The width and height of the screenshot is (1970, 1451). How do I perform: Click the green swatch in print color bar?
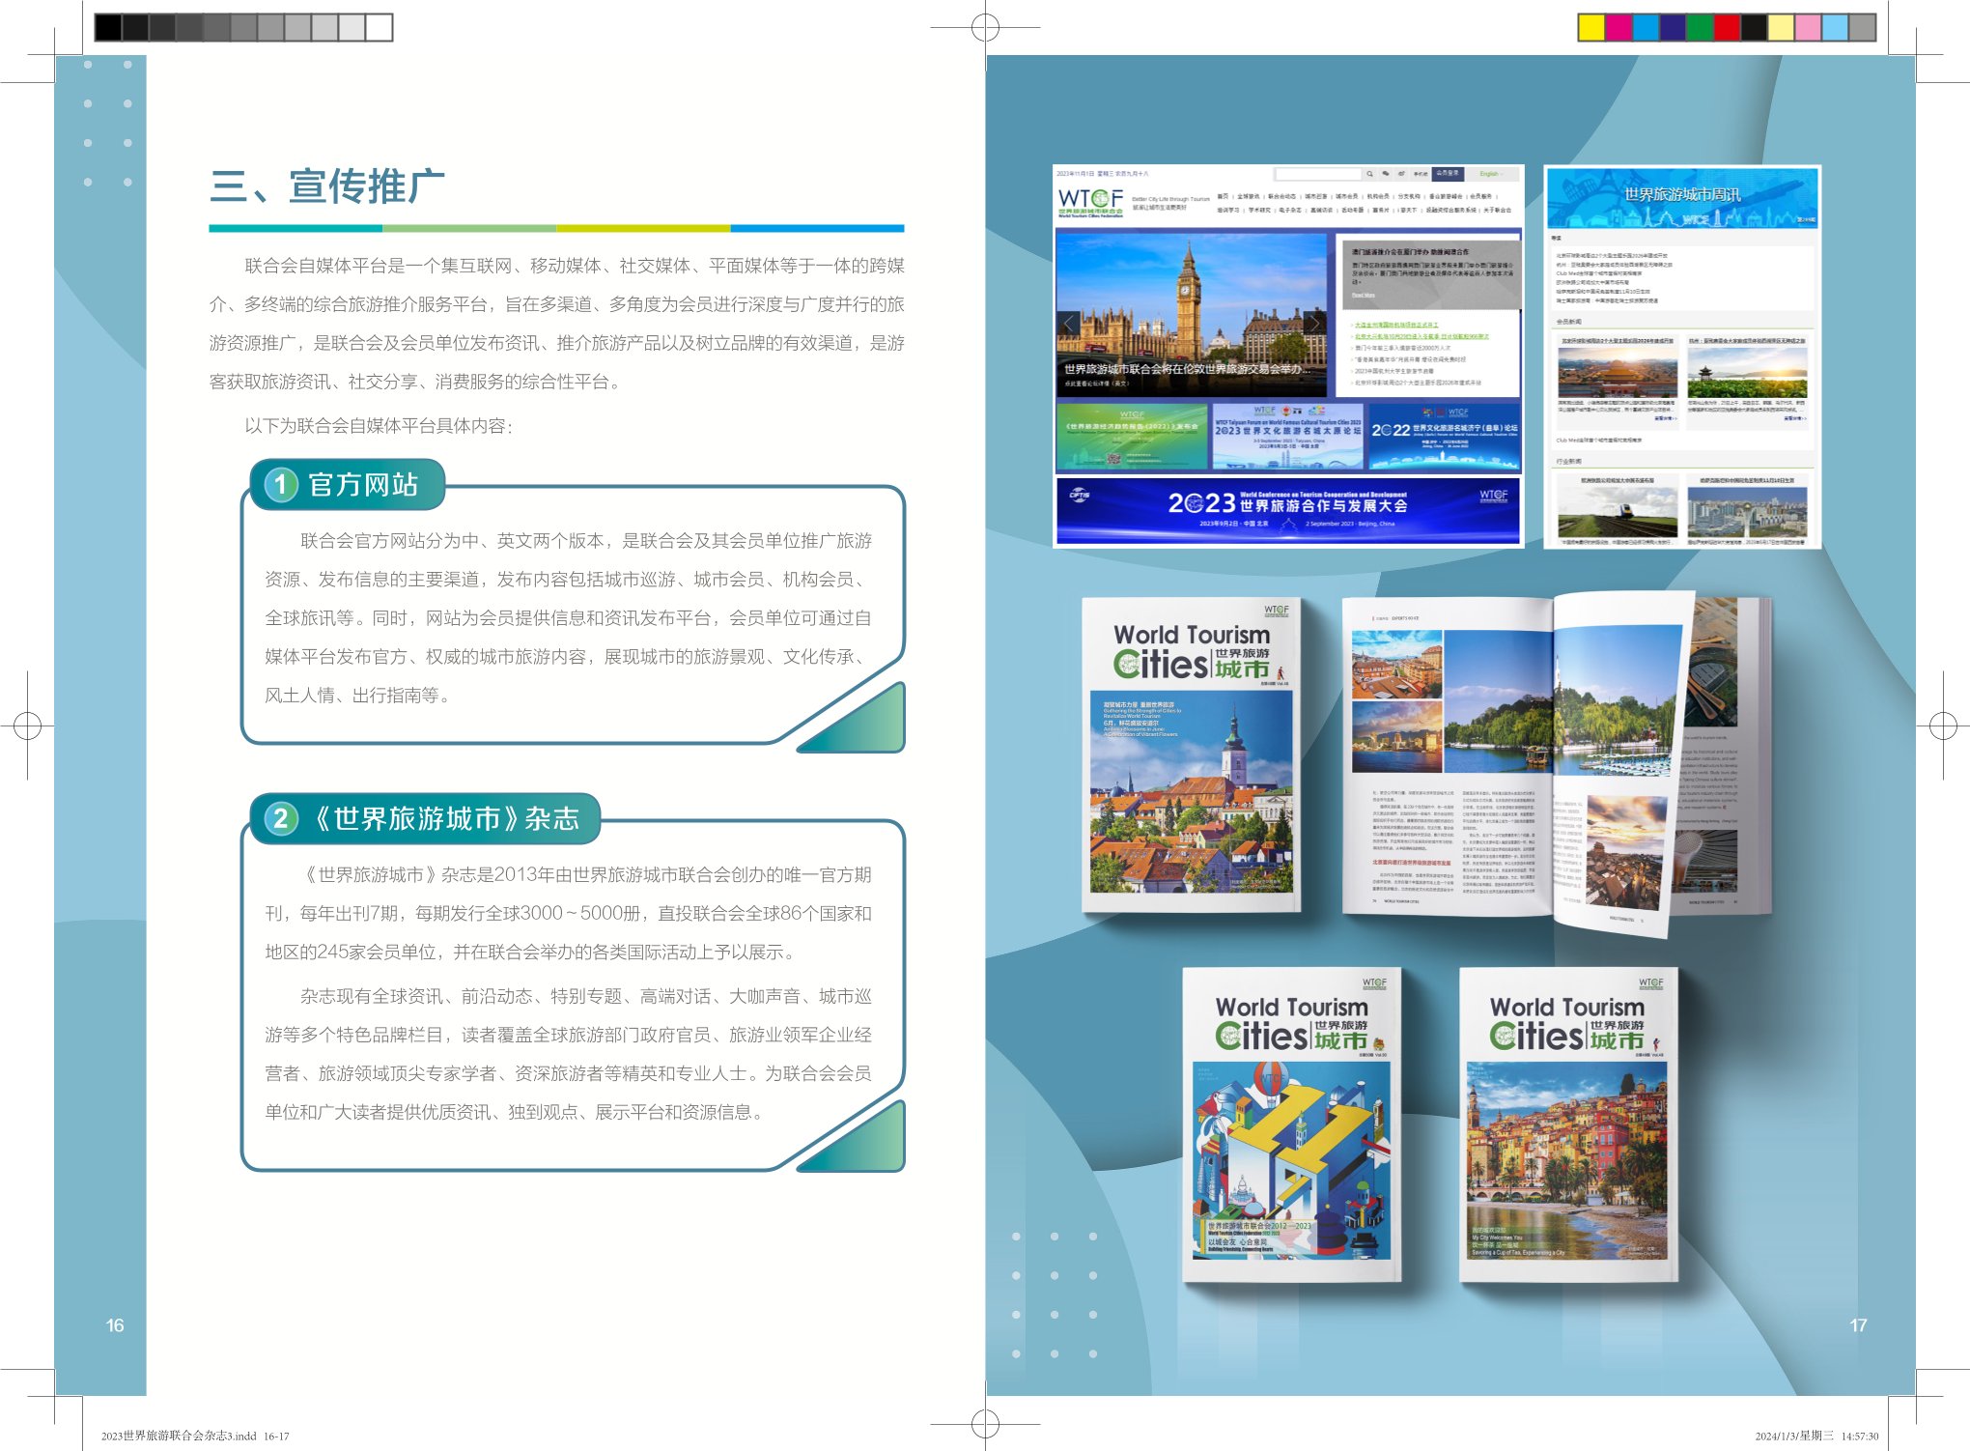1700,27
